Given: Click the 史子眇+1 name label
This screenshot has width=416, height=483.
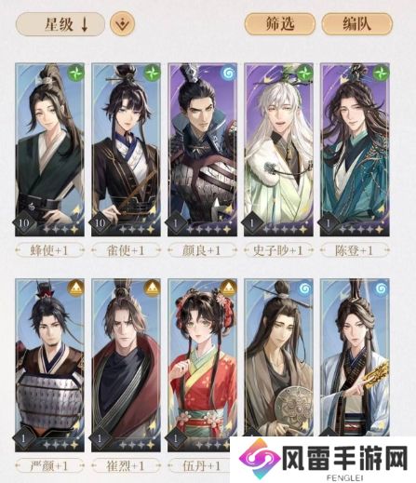Looking at the screenshot, I should coord(278,250).
